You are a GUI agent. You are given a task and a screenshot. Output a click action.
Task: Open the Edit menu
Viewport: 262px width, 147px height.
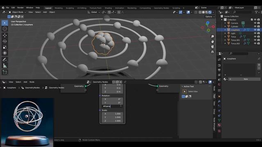pyautogui.click(x=13, y=8)
